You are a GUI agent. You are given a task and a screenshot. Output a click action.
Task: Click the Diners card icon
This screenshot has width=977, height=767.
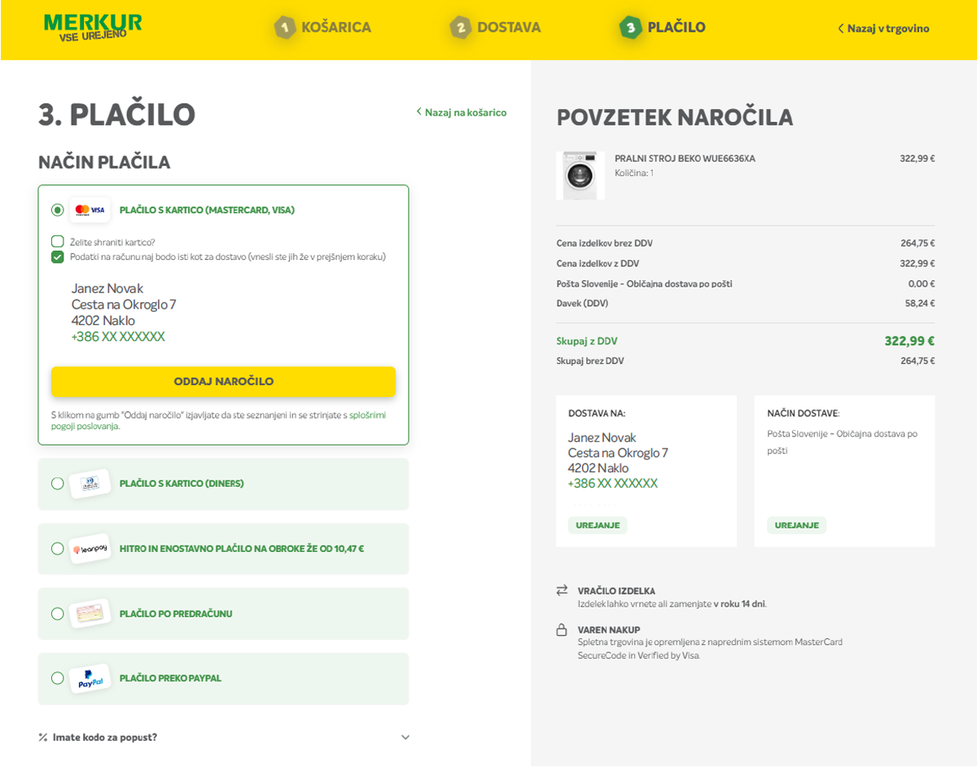pos(90,484)
